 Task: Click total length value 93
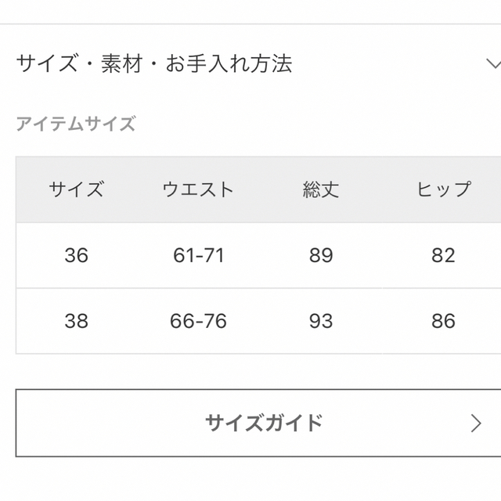(321, 321)
